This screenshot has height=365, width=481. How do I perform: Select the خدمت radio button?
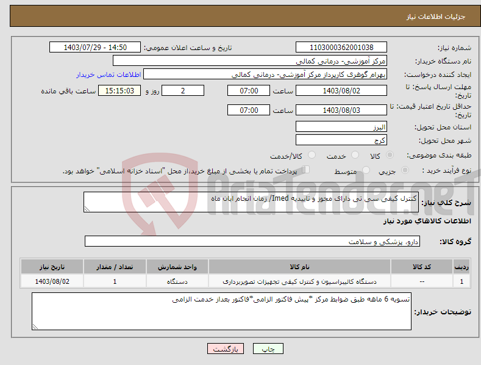pos(355,155)
